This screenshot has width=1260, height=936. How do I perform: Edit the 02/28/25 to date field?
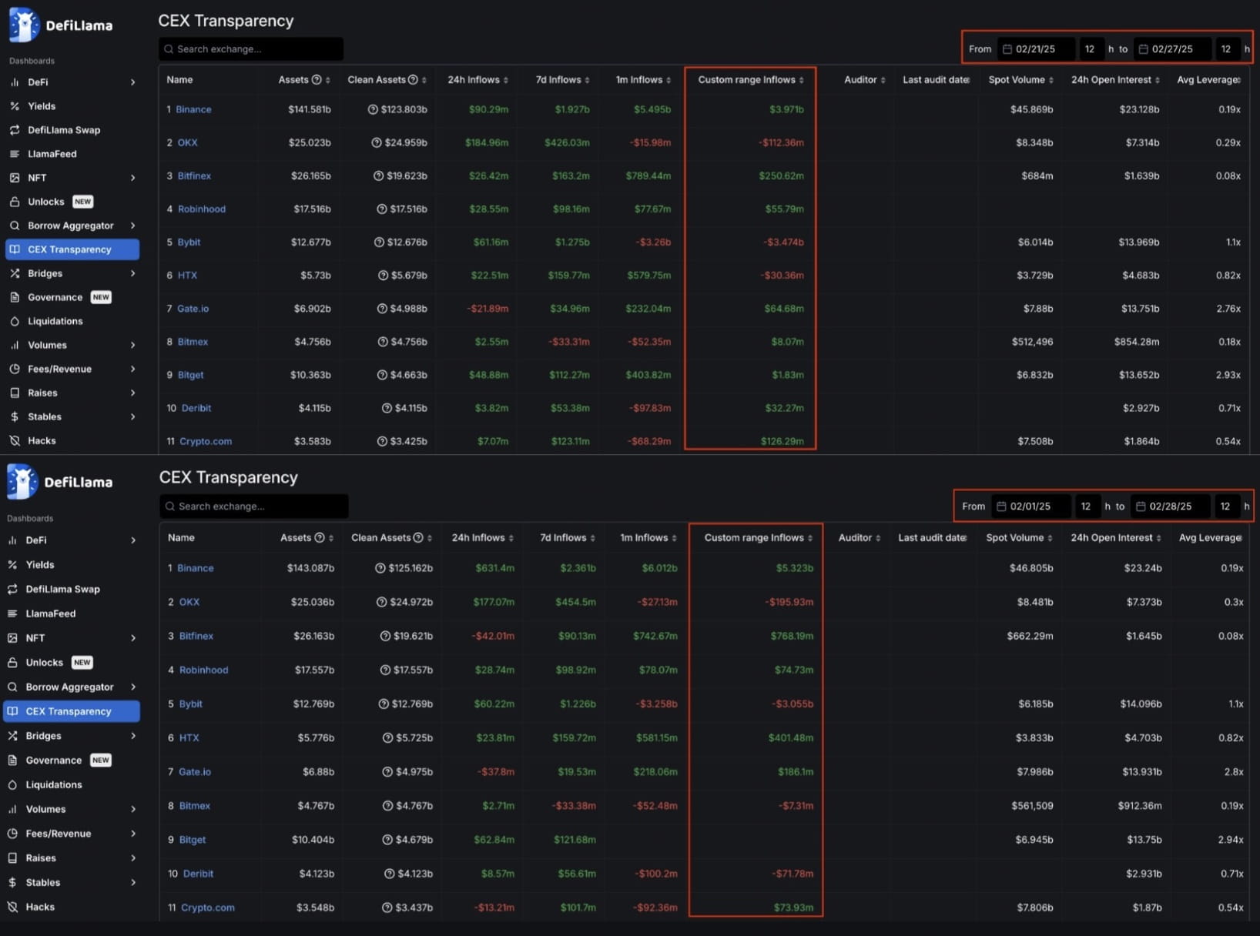point(1171,506)
